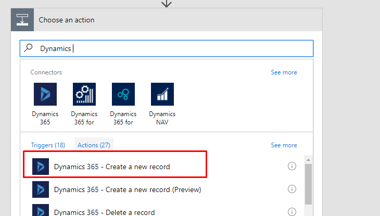Pick the Dynamics 365 teal circles connector icon
The image size is (380, 216).
click(123, 94)
